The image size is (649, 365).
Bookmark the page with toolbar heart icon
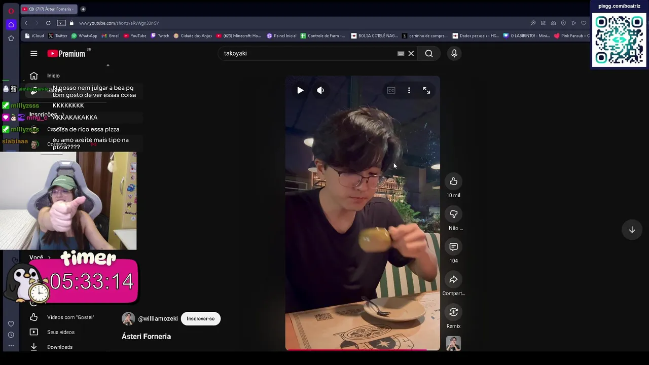584,23
